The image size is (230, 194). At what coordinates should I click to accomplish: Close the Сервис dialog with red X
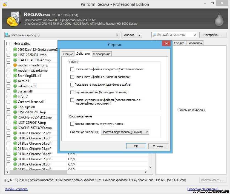coord(166,43)
